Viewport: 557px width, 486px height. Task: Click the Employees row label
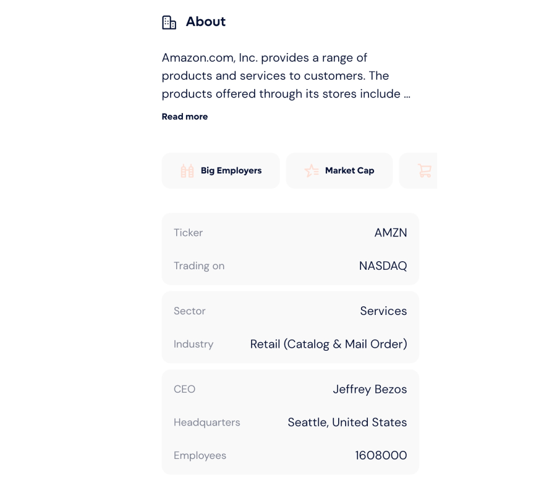click(200, 456)
